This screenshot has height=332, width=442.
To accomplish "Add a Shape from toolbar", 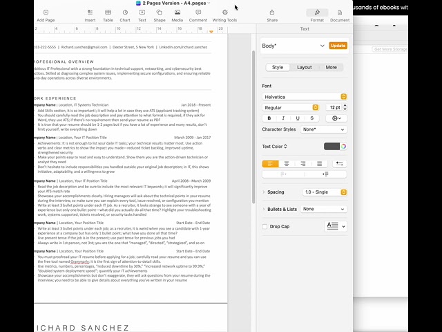I will click(160, 12).
